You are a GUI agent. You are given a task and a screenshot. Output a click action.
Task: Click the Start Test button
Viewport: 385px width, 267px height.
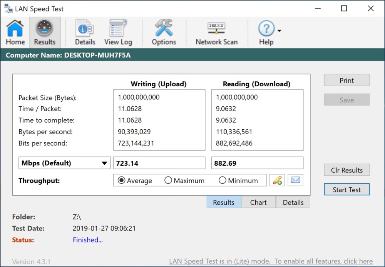tap(347, 190)
